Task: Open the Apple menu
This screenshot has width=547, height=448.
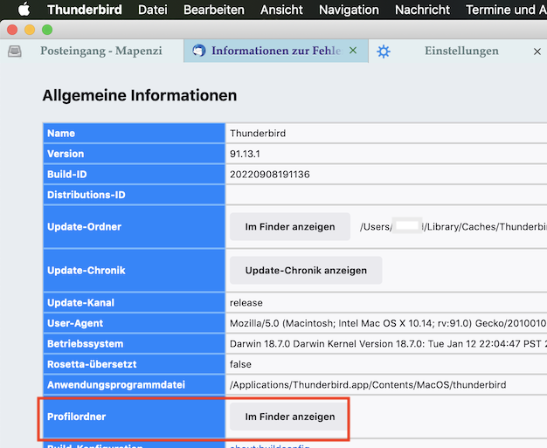Action: 24,10
